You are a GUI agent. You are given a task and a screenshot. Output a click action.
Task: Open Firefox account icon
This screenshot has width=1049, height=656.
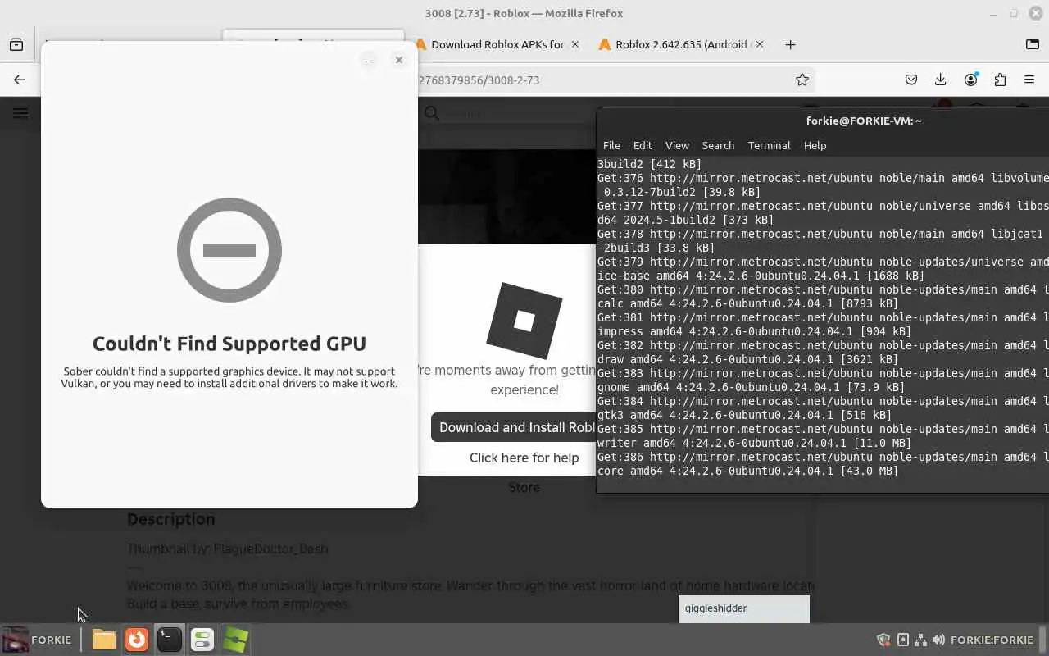[x=971, y=80]
